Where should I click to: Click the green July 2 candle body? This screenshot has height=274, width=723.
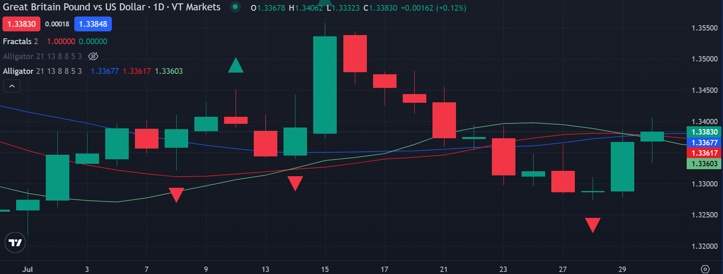click(57, 177)
